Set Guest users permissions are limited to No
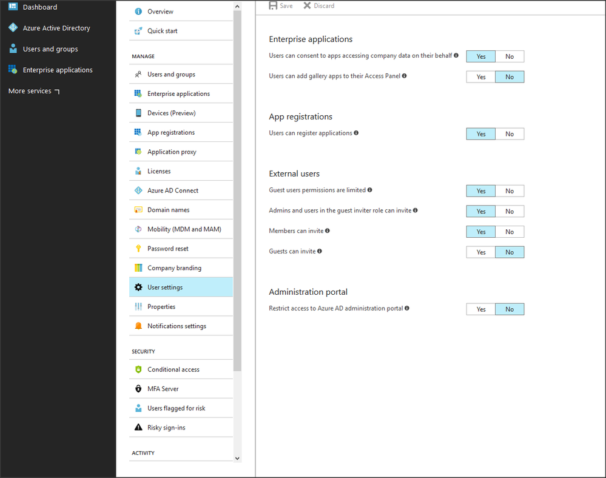Screen dimensions: 606x478 pos(510,191)
